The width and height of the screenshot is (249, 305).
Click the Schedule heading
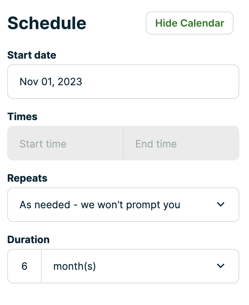point(47,23)
